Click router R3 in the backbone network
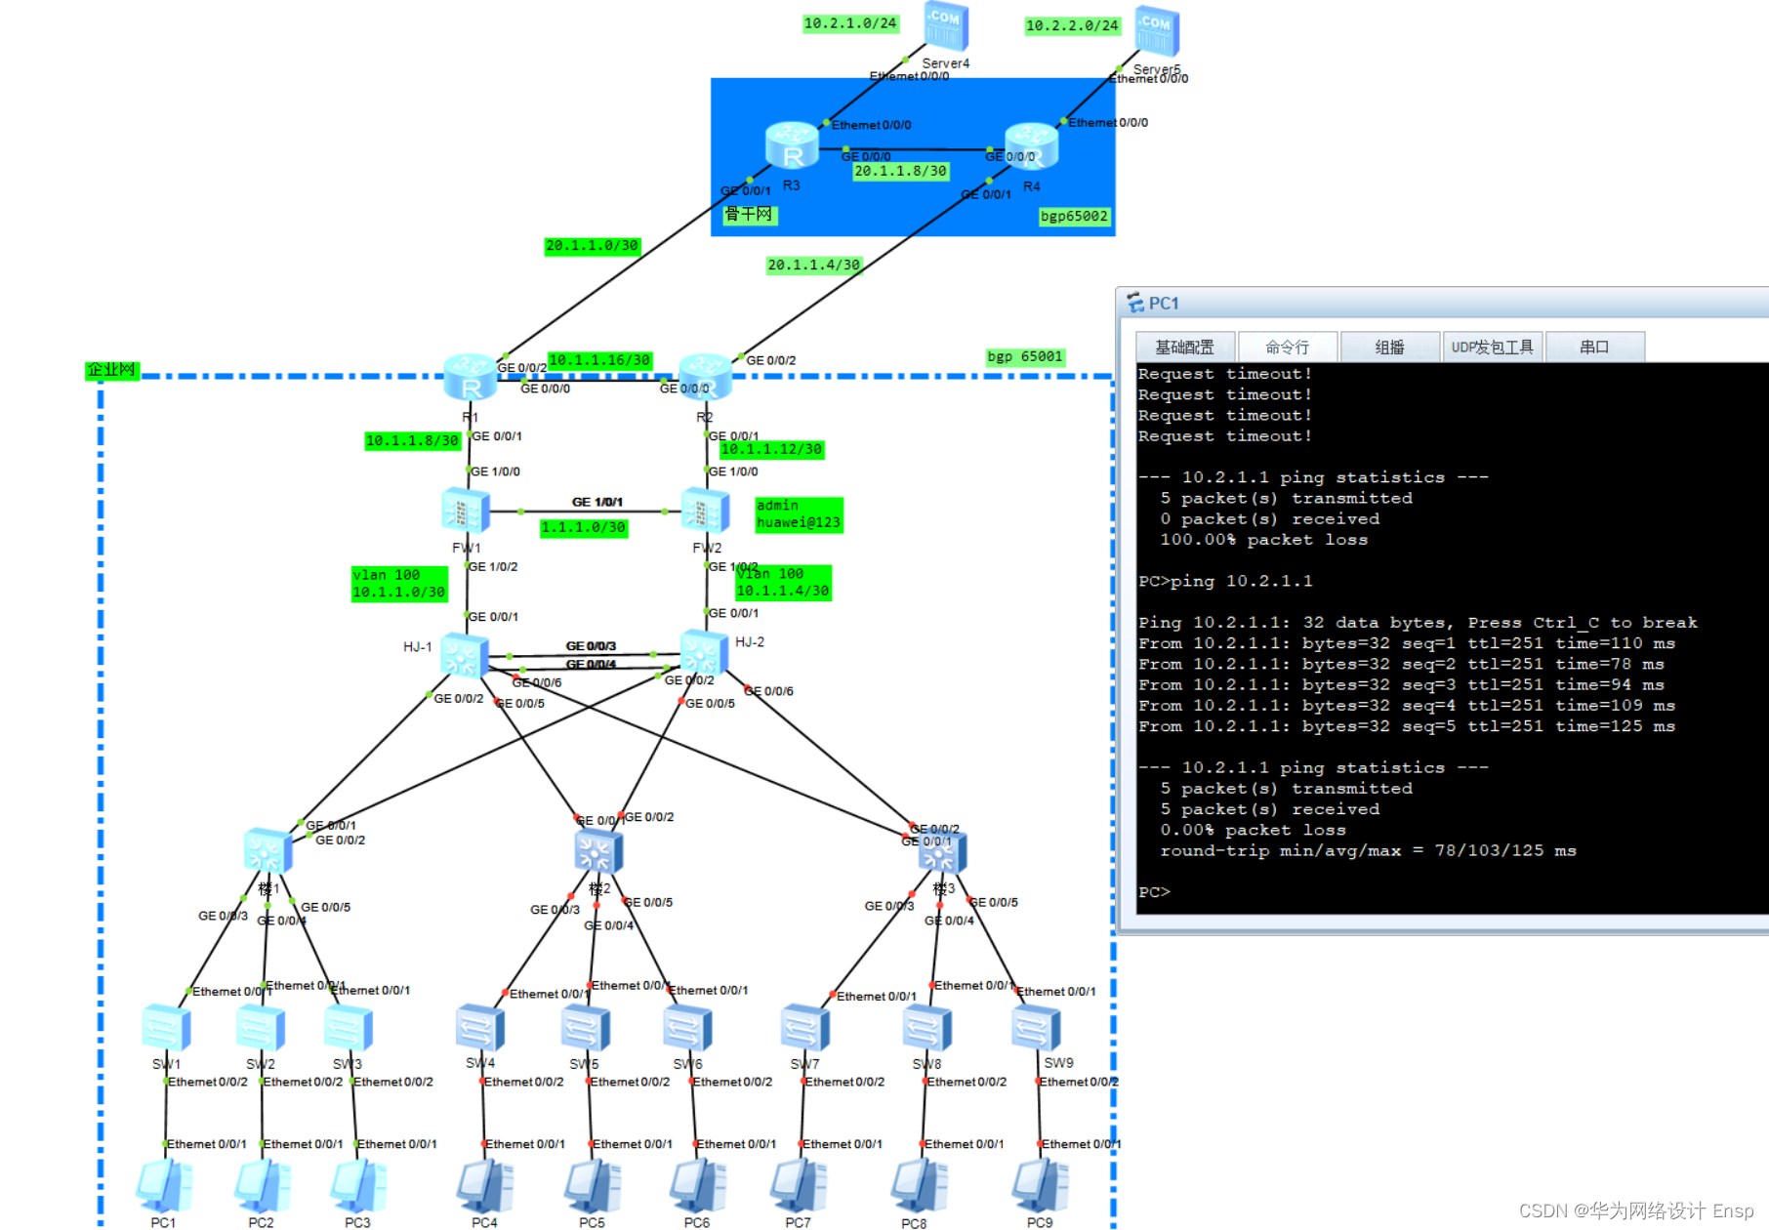Viewport: 1769px width, 1230px height. tap(792, 146)
